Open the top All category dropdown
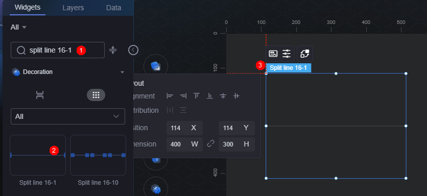 (18, 27)
